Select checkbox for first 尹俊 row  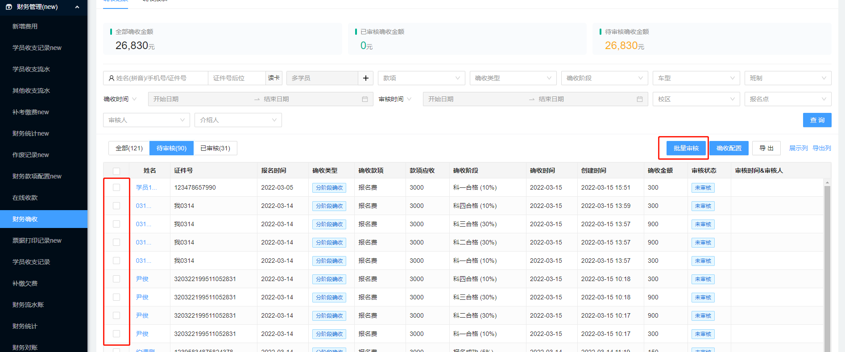116,279
